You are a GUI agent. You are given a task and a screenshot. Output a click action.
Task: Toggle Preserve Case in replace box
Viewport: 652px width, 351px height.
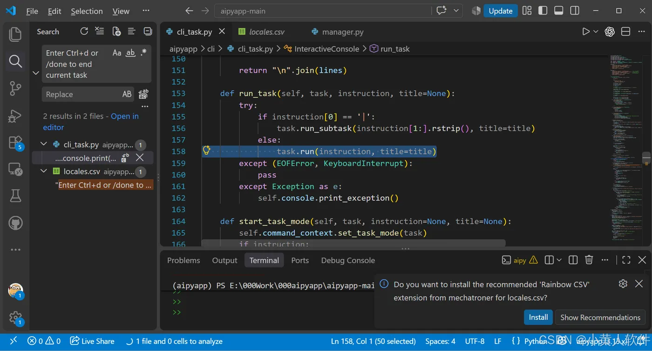click(x=127, y=94)
